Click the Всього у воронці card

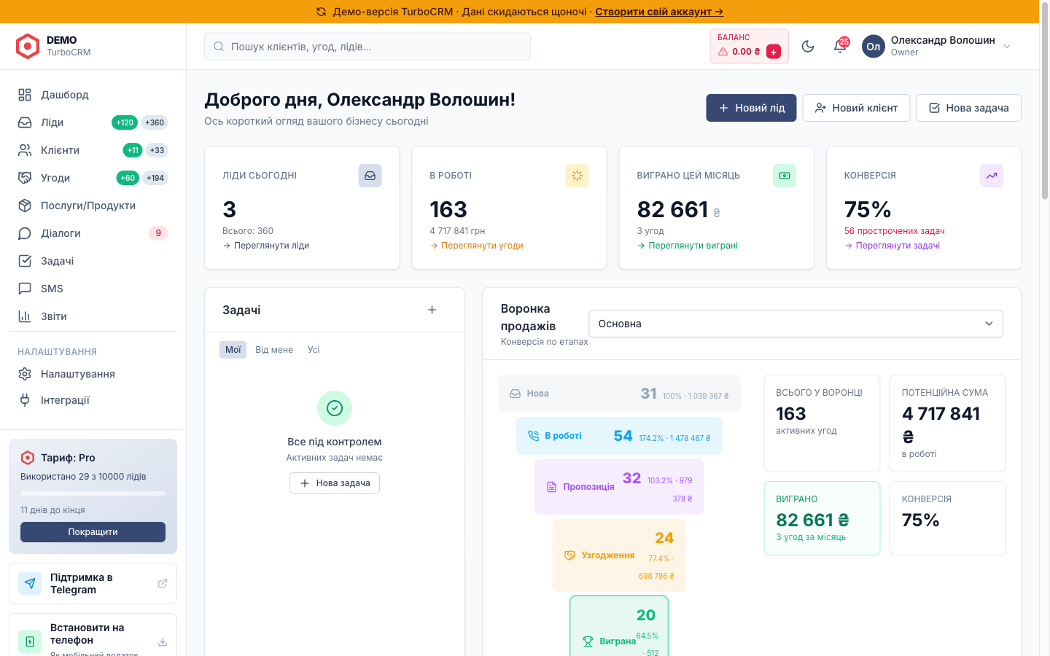coord(822,423)
